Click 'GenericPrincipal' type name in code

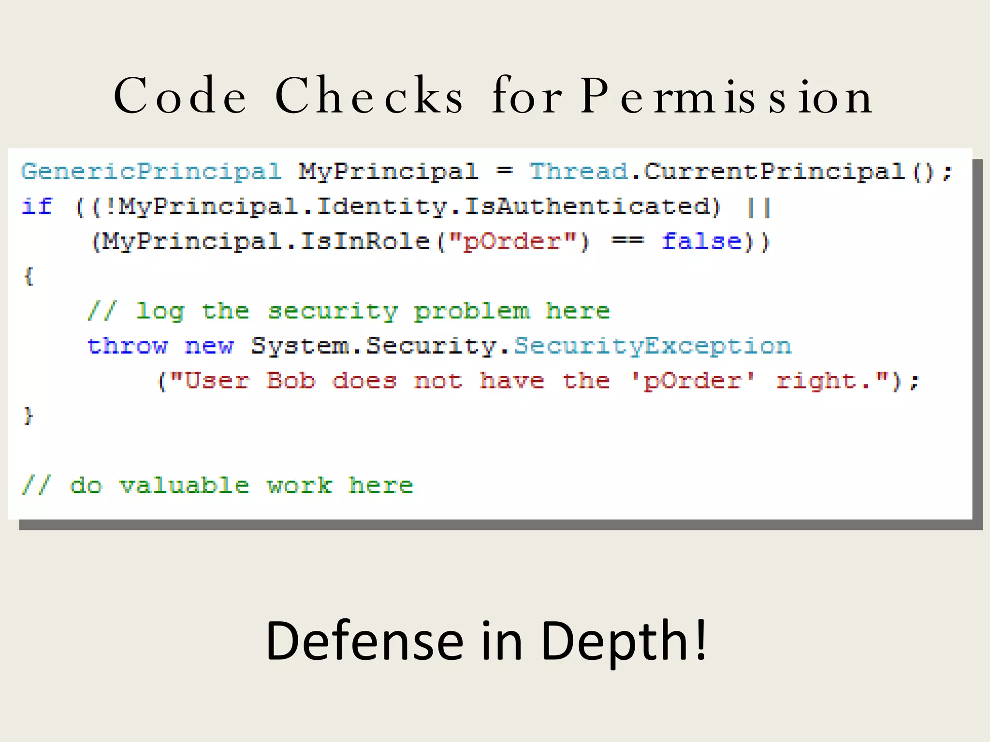click(x=151, y=171)
